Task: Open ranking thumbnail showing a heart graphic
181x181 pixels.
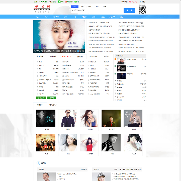Action: click(121, 68)
